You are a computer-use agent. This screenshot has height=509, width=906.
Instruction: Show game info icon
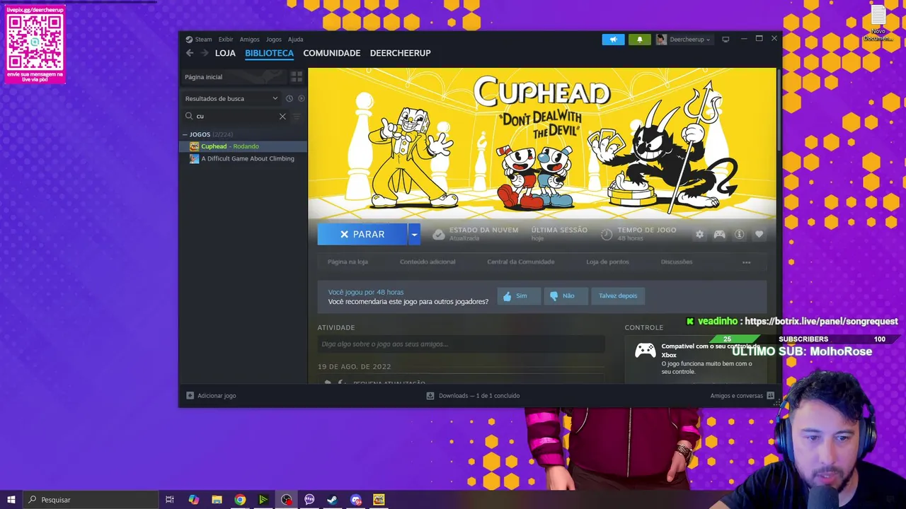click(x=739, y=234)
